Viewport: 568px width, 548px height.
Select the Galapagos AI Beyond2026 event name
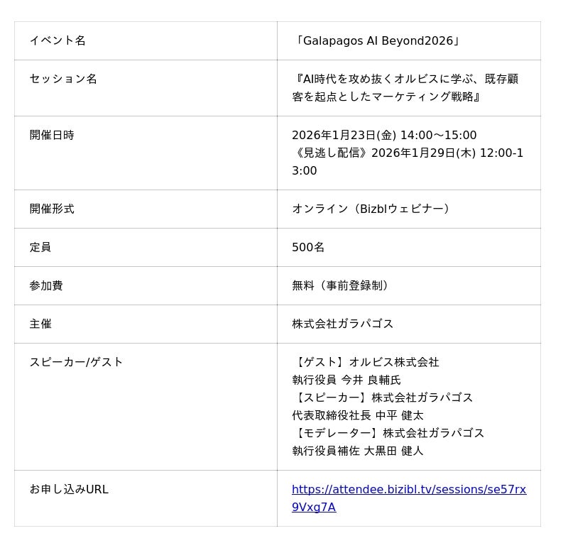[x=377, y=41]
